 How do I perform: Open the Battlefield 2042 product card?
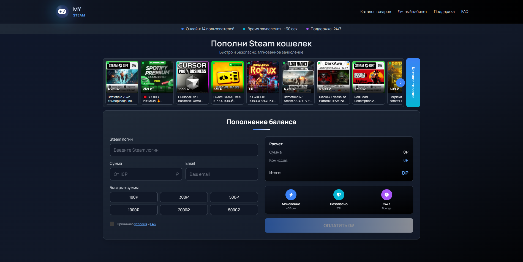tap(122, 82)
